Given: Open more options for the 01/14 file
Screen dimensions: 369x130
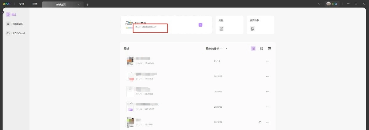Looking at the screenshot, I should [267, 61].
